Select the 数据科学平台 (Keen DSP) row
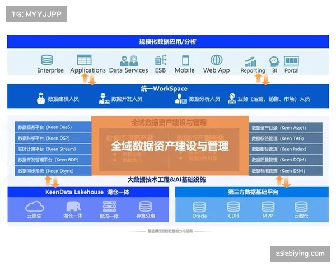 [x=53, y=138]
